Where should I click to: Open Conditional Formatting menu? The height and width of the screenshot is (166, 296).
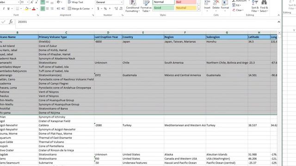[133, 6]
